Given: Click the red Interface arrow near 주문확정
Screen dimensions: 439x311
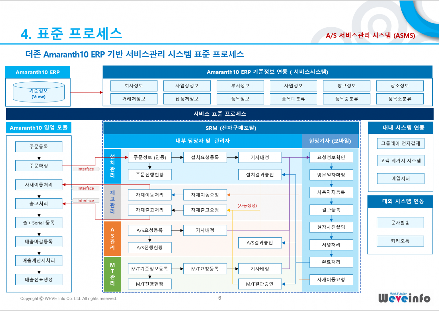Looking at the screenshot, I should pos(86,169).
